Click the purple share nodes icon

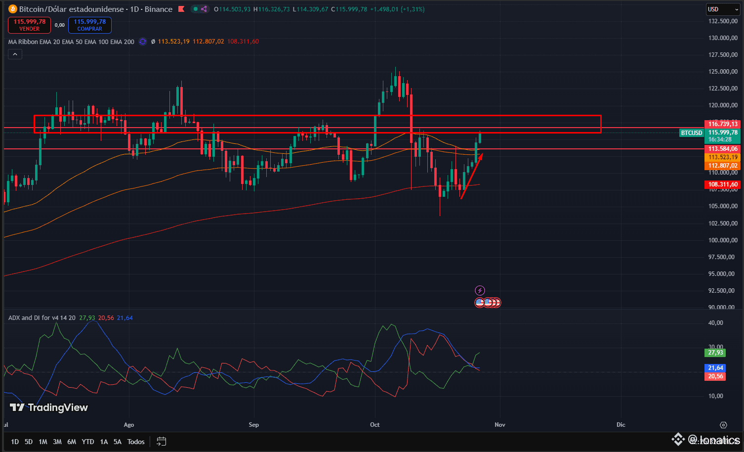pyautogui.click(x=204, y=9)
